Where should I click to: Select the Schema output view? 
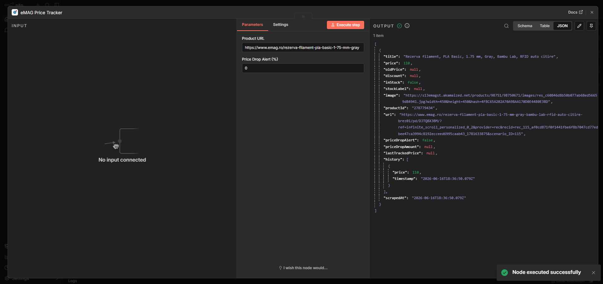[525, 26]
